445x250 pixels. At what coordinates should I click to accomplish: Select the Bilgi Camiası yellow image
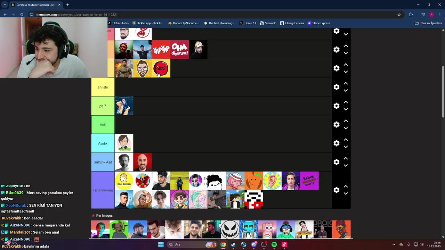point(124,181)
